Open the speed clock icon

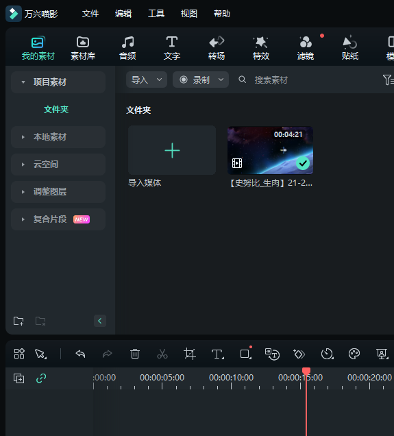pyautogui.click(x=327, y=354)
